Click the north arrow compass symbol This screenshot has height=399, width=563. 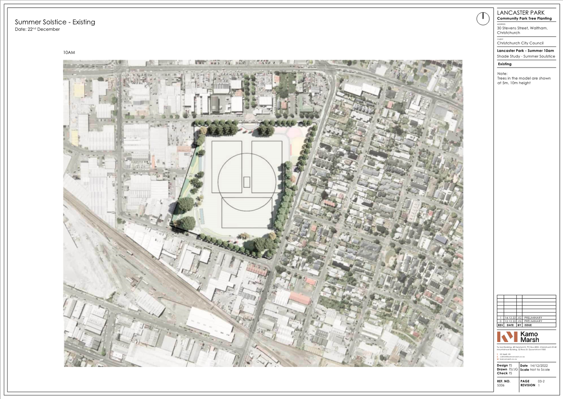pyautogui.click(x=483, y=19)
